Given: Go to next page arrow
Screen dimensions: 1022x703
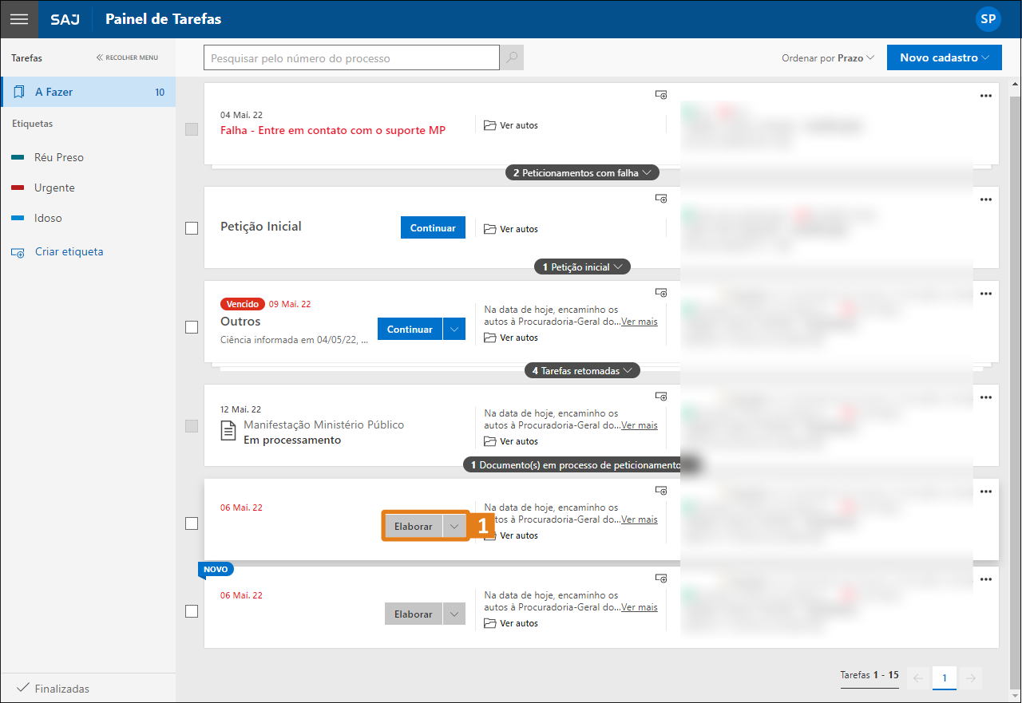Looking at the screenshot, I should pyautogui.click(x=971, y=678).
